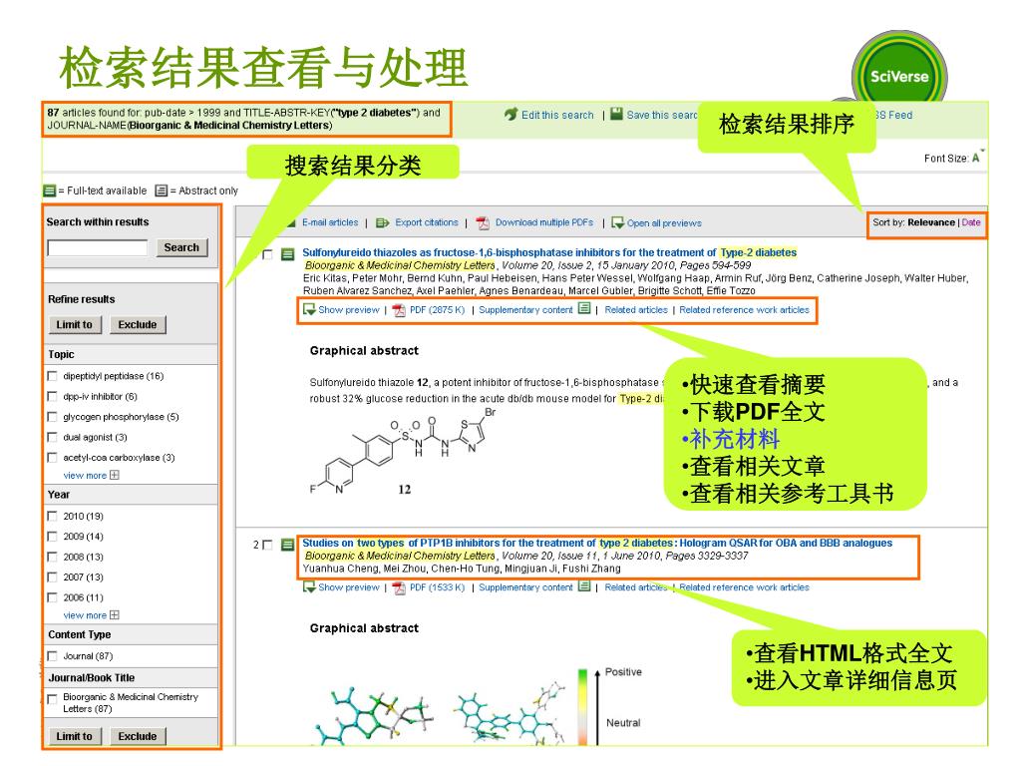Image resolution: width=1021 pixels, height=766 pixels.
Task: Open Sulfonylureido thiazoles article title
Action: (549, 252)
